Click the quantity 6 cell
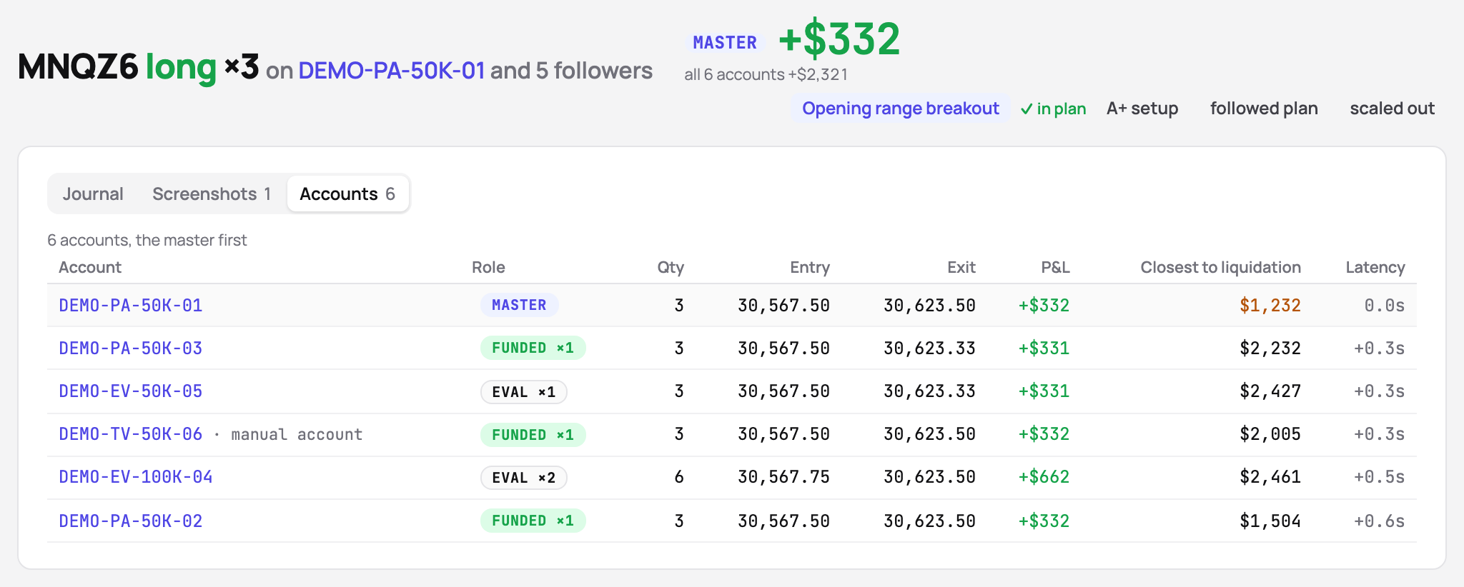The height and width of the screenshot is (587, 1464). click(x=679, y=477)
